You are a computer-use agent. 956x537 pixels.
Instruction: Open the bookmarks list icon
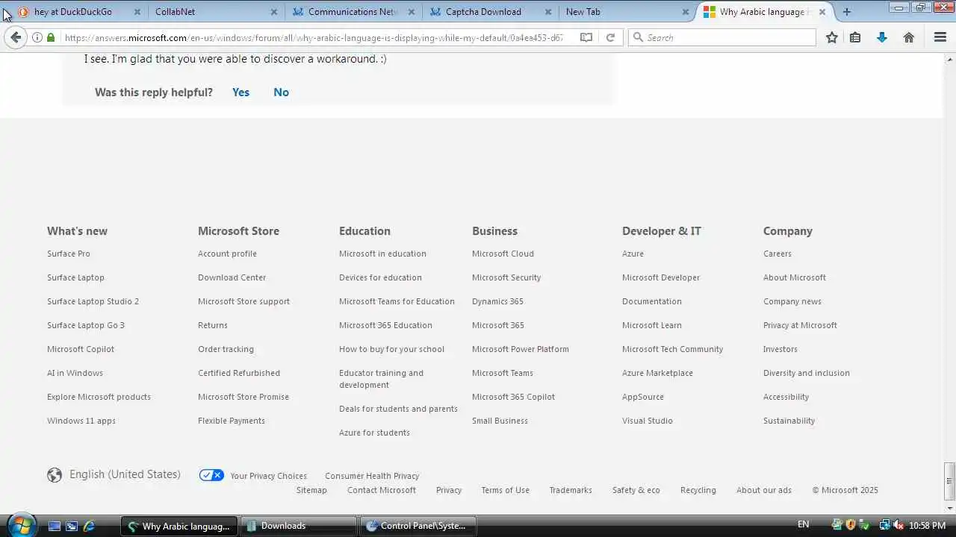click(856, 37)
